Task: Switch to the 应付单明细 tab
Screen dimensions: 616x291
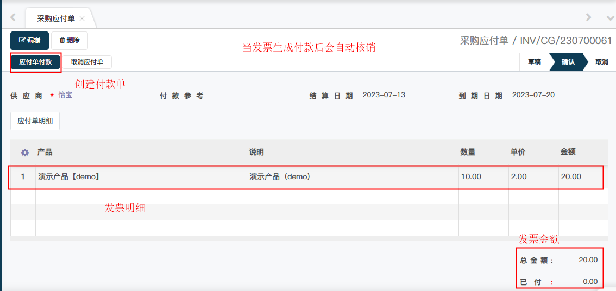Action: point(35,121)
